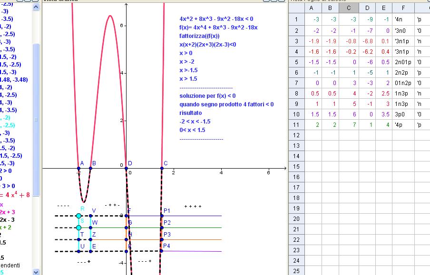This screenshot has width=430, height=275.
Task: Select point V in the sign chart
Action: pos(91,216)
